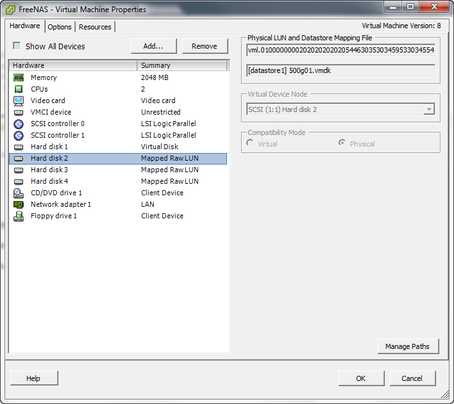Click the Video card monitor icon
Screen dimensions: 454x404
pos(19,101)
